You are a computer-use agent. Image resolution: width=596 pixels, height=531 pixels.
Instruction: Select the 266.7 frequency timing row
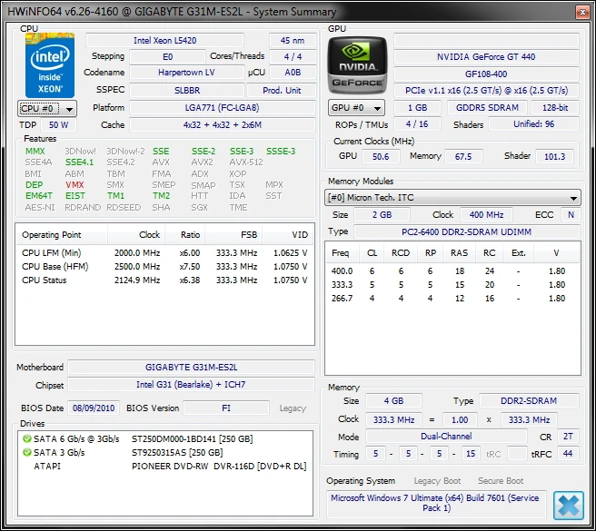452,299
